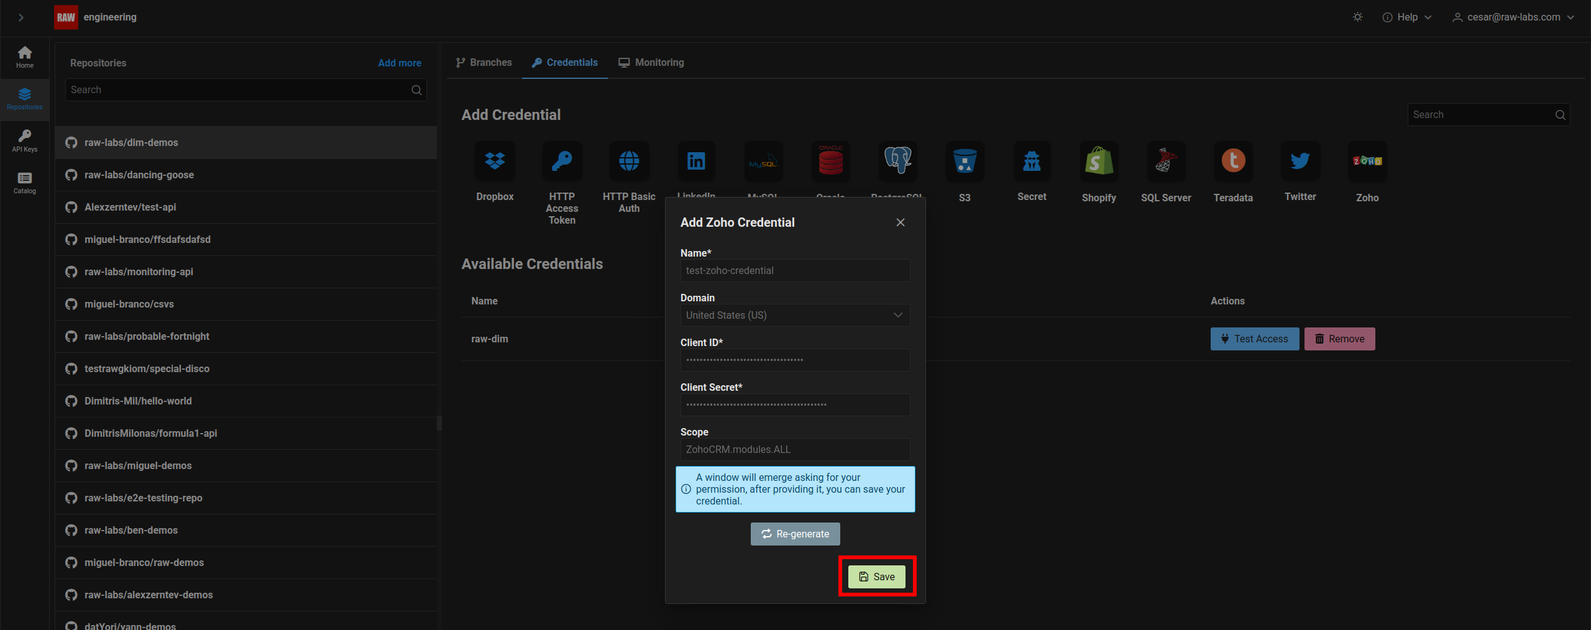Select repository raw-labs/monitoring-api
Screen dimensions: 1591x630
point(246,272)
